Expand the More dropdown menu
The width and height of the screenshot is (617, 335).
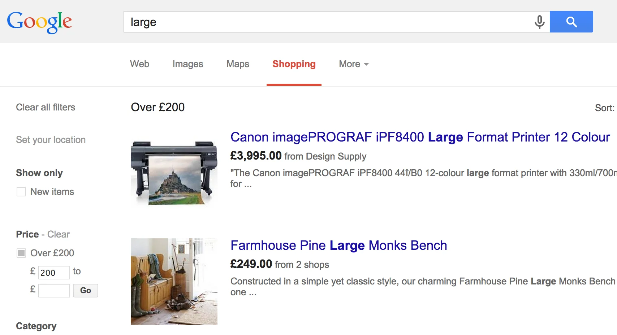tap(354, 64)
